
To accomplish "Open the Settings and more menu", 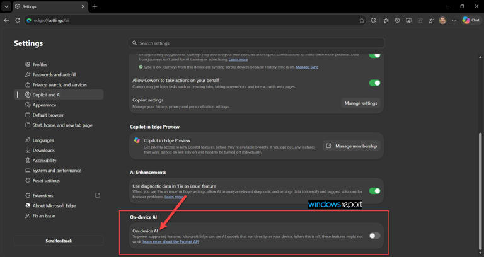I will (x=454, y=20).
